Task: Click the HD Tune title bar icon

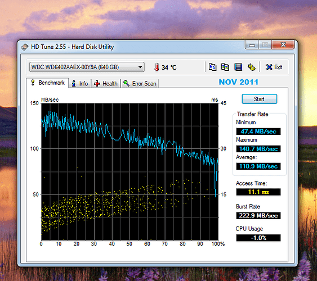Action: (x=25, y=47)
